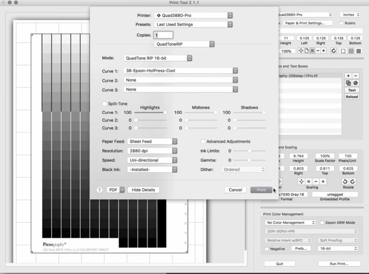Enable the Split-Tone checkbox

click(105, 104)
